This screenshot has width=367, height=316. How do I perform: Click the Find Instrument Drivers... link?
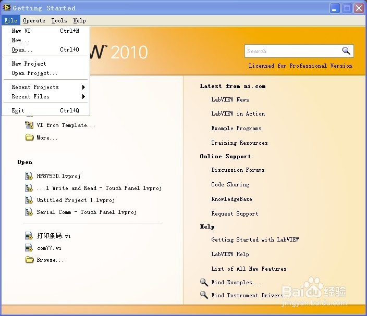click(251, 295)
